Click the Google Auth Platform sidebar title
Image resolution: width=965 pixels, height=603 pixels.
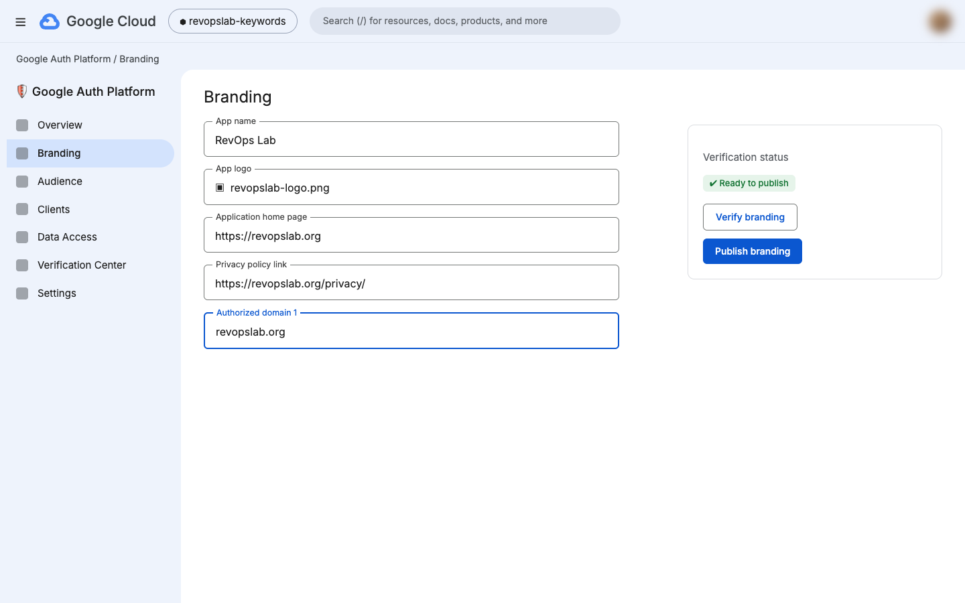coord(94,92)
